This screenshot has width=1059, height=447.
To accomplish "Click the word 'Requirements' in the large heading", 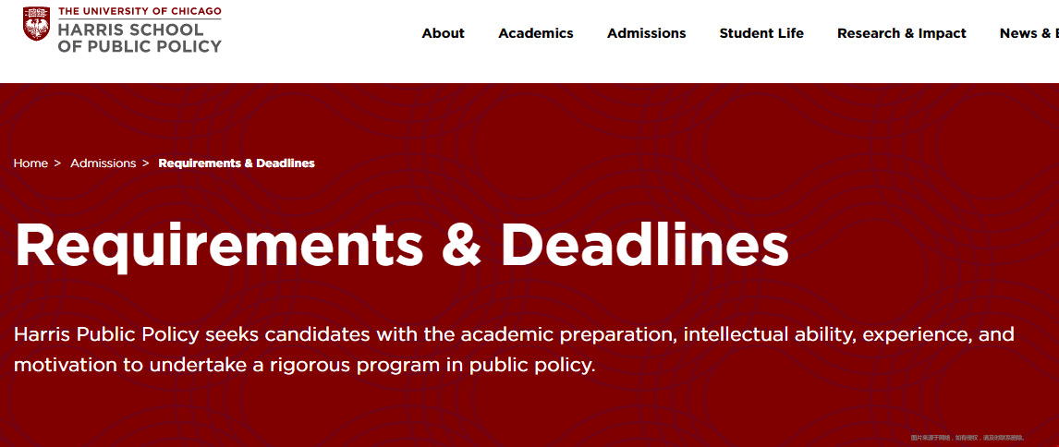I will click(x=218, y=246).
